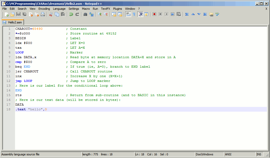Image resolution: width=270 pixels, height=158 pixels.
Task: Click the New file toolbar icon
Action: click(x=7, y=14)
